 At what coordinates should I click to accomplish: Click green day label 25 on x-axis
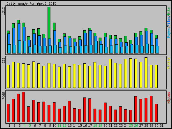(131, 125)
